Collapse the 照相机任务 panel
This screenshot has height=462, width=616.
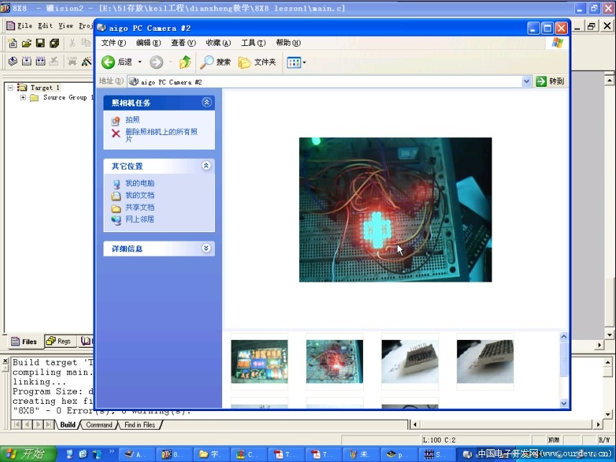click(206, 103)
